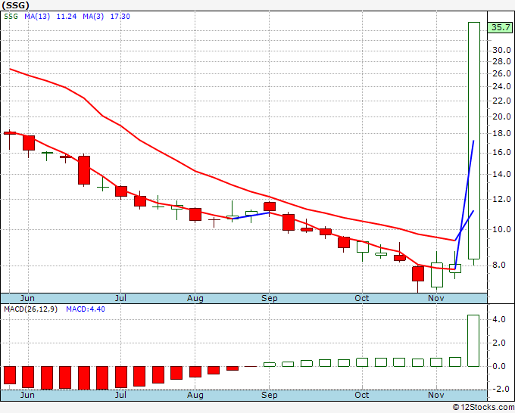515x413 pixels.
Task: Click the 26.0 price axis label
Action: click(501, 73)
